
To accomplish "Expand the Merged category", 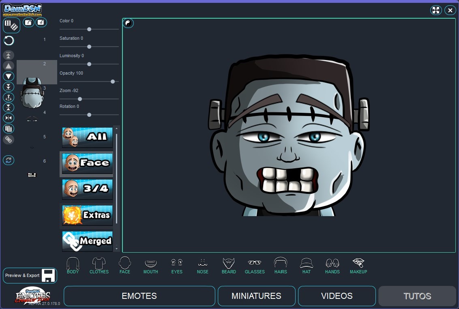I will coord(87,241).
